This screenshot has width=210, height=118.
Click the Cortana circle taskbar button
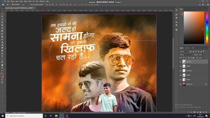(x=45, y=116)
